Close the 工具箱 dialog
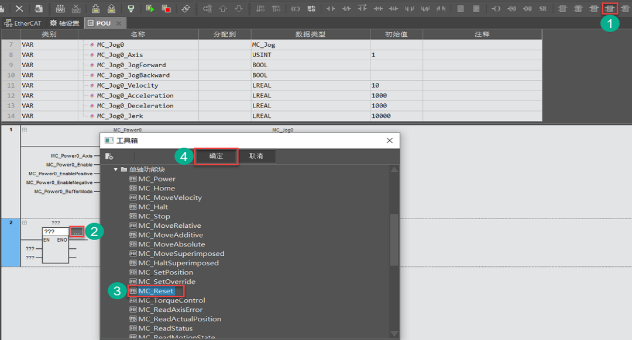The width and height of the screenshot is (632, 340). (389, 140)
